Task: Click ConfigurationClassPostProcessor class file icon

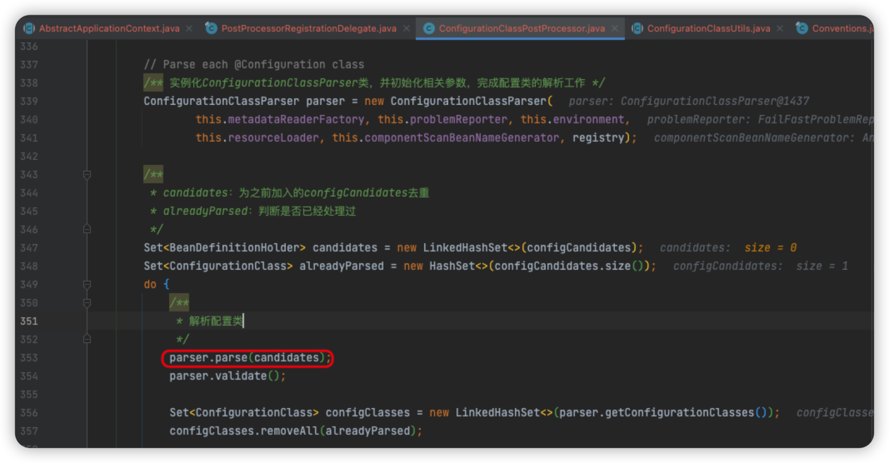Action: [428, 28]
